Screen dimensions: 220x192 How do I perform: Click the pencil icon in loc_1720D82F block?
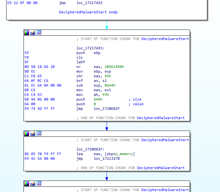[33, 134]
